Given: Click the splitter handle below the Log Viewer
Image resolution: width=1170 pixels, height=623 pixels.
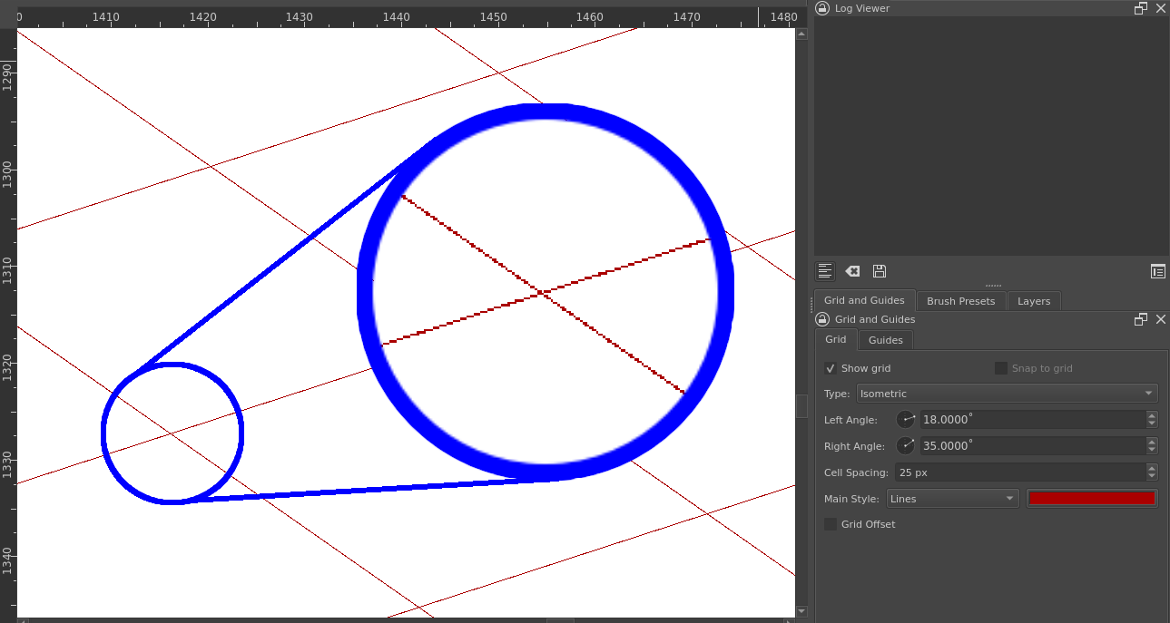Looking at the screenshot, I should coord(992,286).
